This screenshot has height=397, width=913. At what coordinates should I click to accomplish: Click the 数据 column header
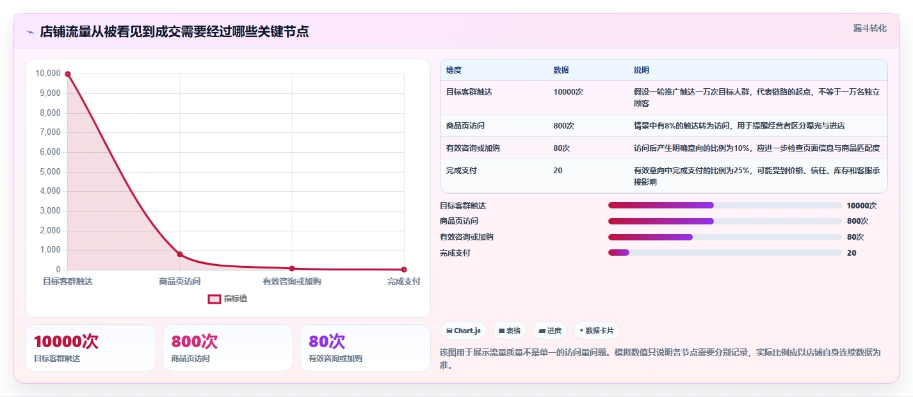(x=561, y=70)
